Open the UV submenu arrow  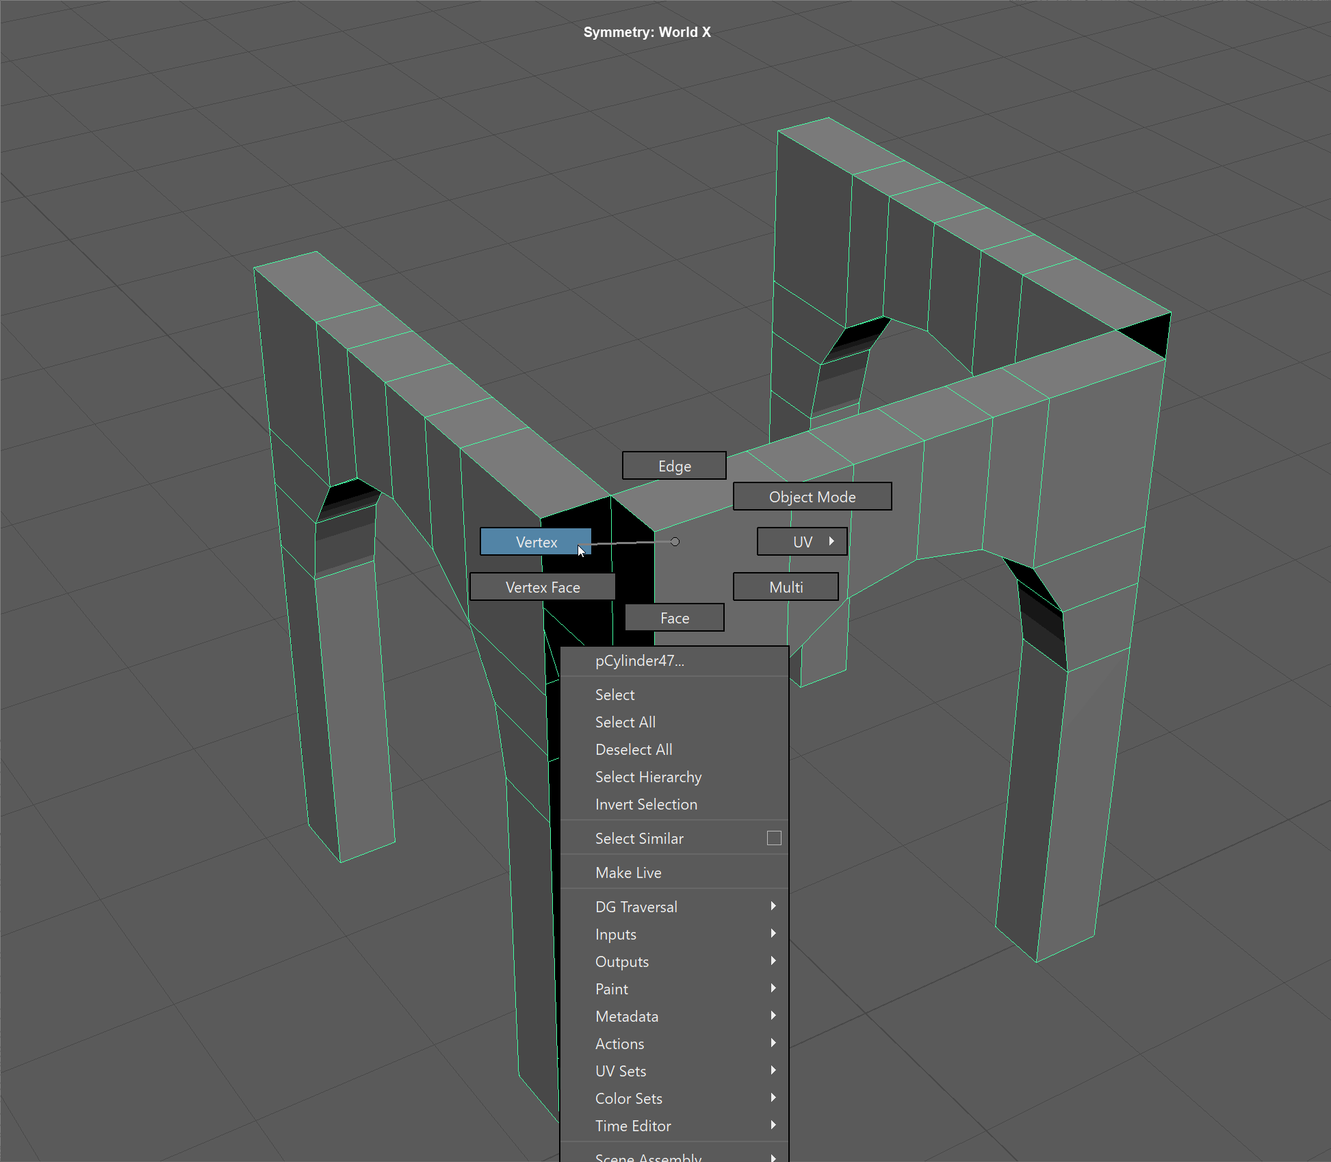(x=831, y=541)
